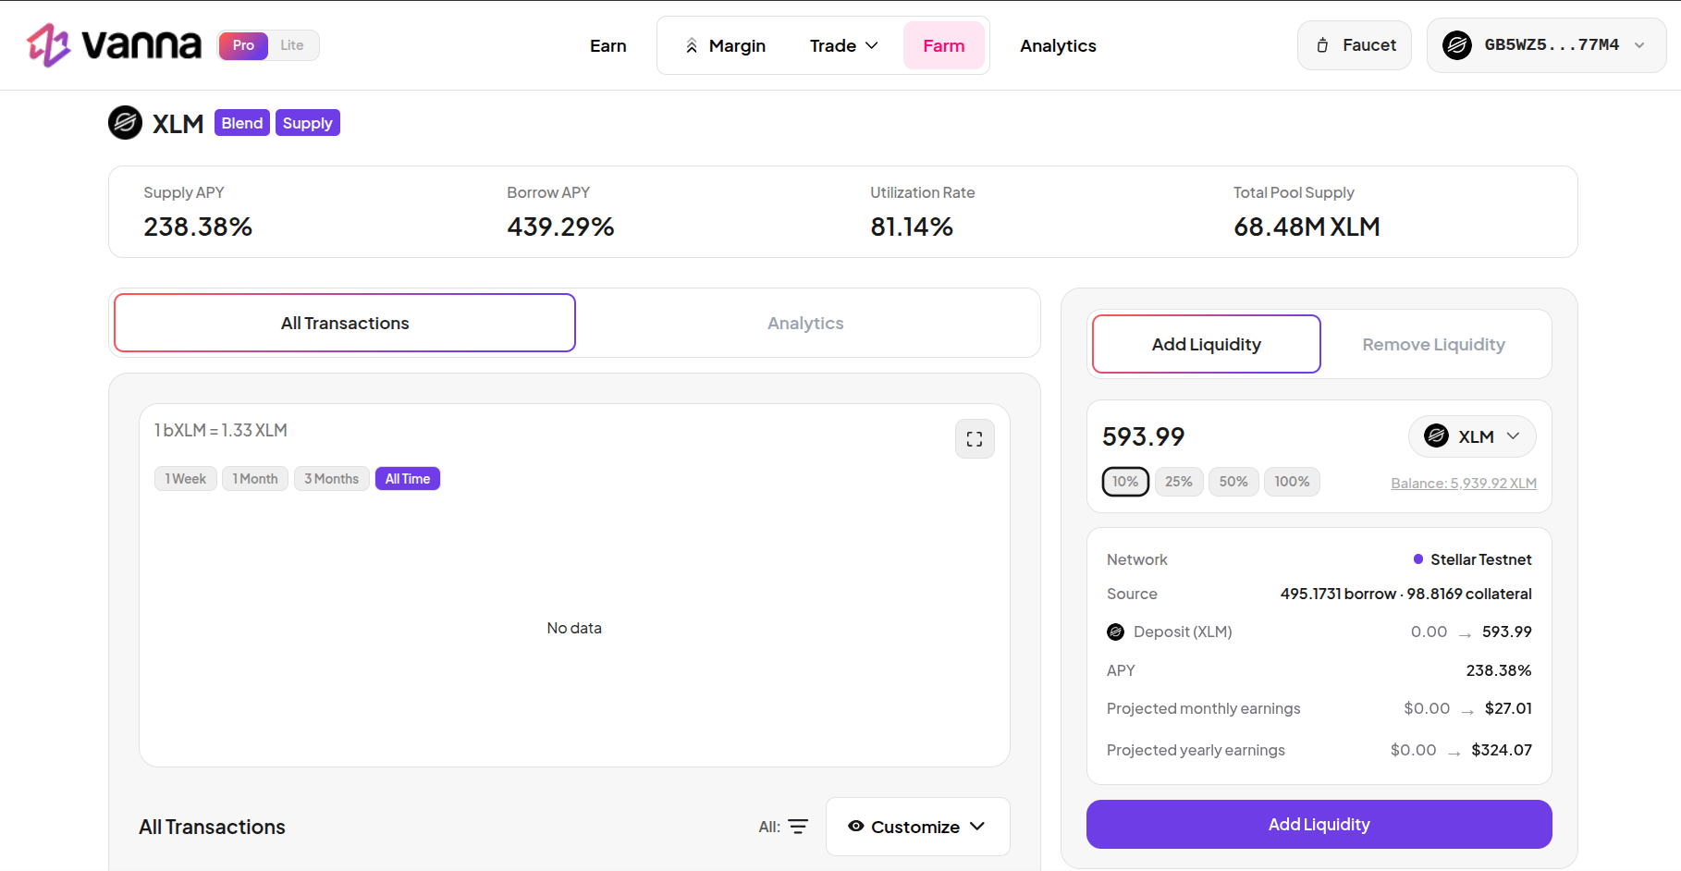
Task: Select the 3 Months range
Action: pos(332,479)
